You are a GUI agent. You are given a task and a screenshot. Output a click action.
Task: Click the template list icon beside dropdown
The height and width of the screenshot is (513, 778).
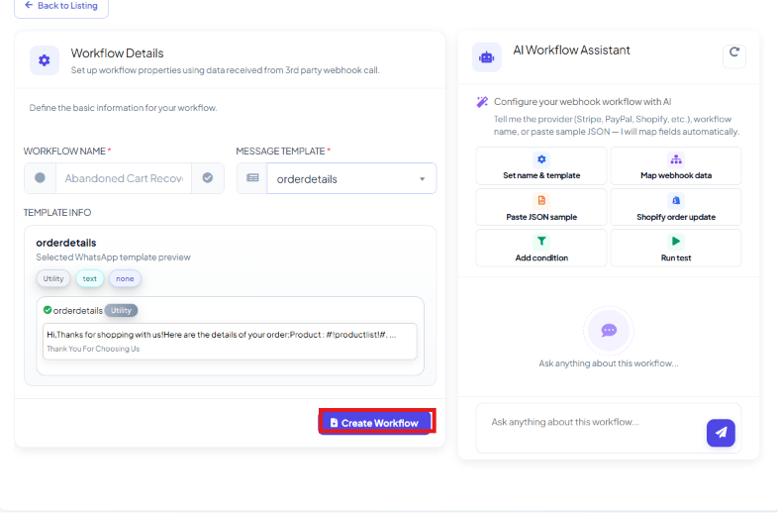(x=252, y=178)
